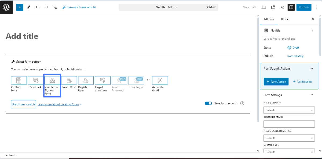Open the Fields Label HTML Tag dropdown
Screen dimensions: 322x159
click(289, 138)
